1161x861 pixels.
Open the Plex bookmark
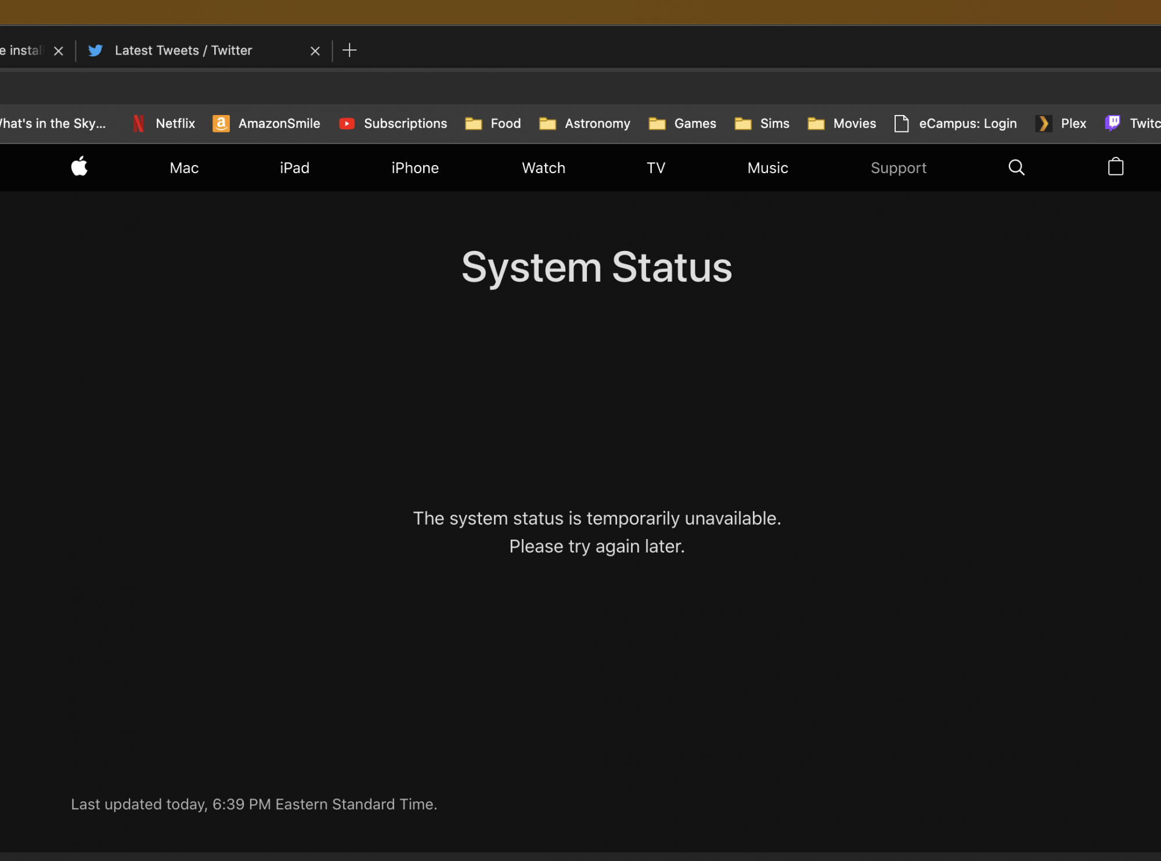tap(1061, 124)
